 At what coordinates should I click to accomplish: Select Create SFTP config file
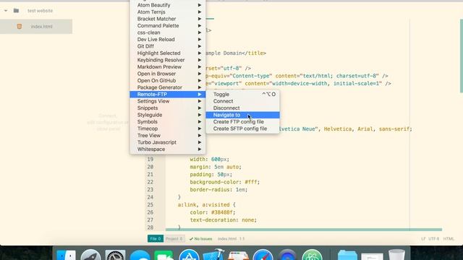tap(243, 129)
